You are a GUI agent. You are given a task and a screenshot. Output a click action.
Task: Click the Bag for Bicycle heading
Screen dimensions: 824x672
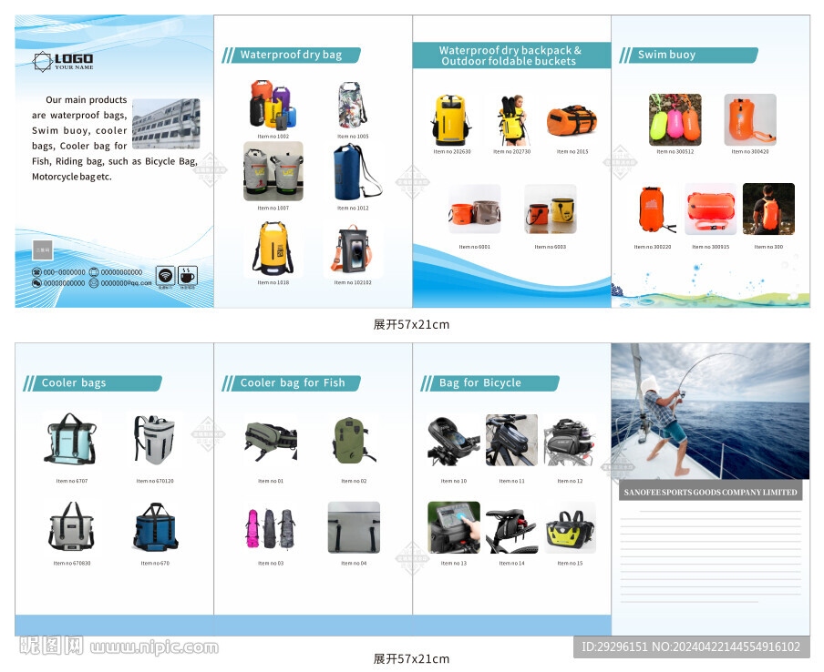pos(489,382)
